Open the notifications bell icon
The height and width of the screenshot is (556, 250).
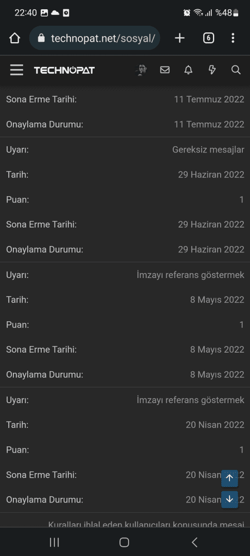(188, 70)
